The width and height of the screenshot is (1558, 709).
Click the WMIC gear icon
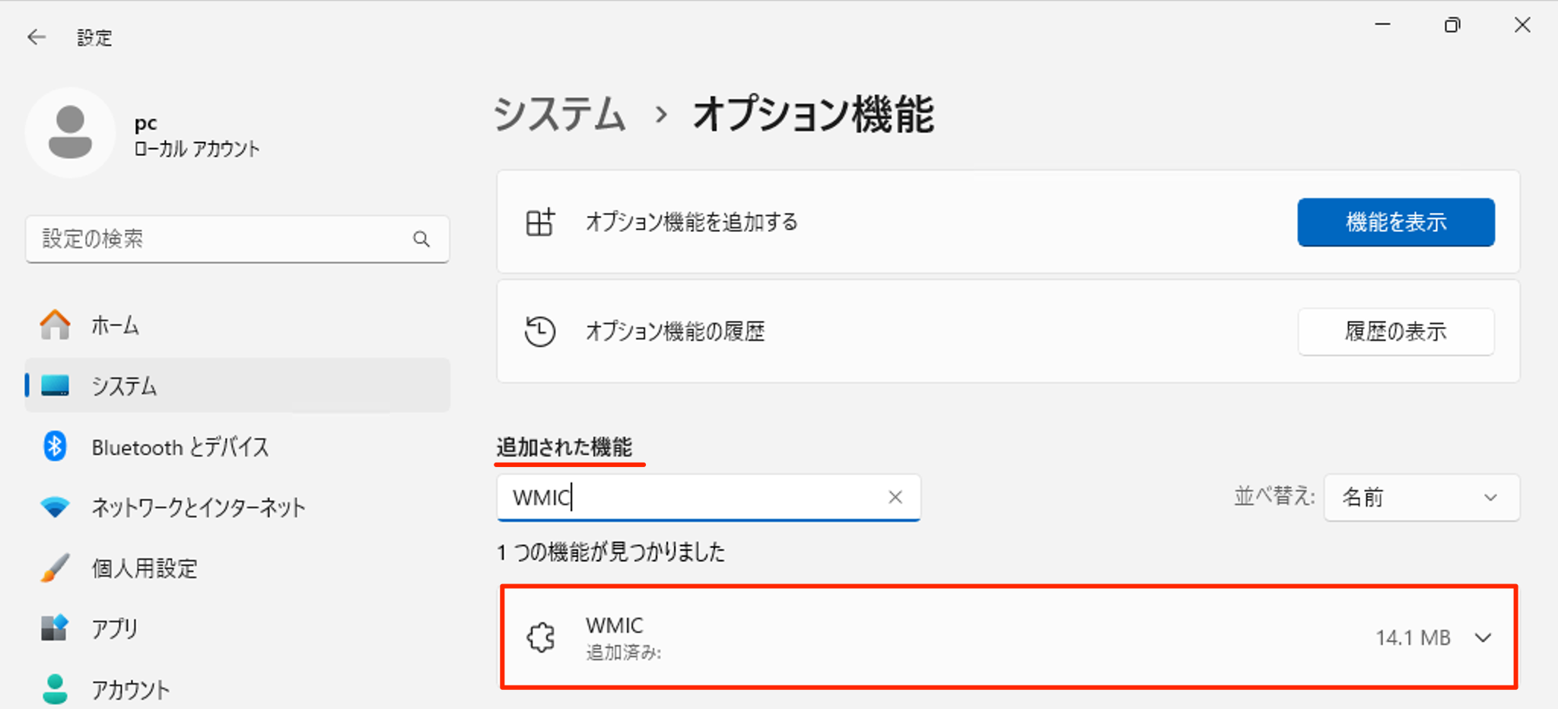point(541,637)
